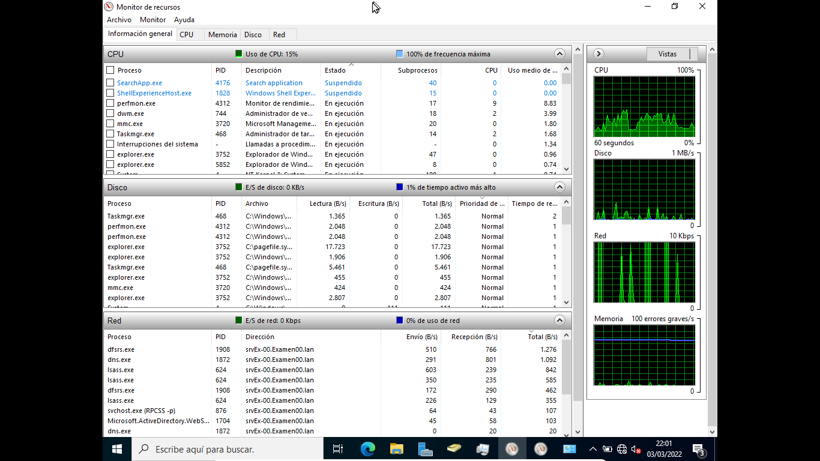
Task: Click the network icon in the system tray
Action: click(x=621, y=448)
